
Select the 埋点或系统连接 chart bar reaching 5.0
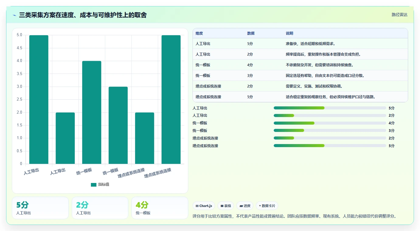click(x=171, y=99)
